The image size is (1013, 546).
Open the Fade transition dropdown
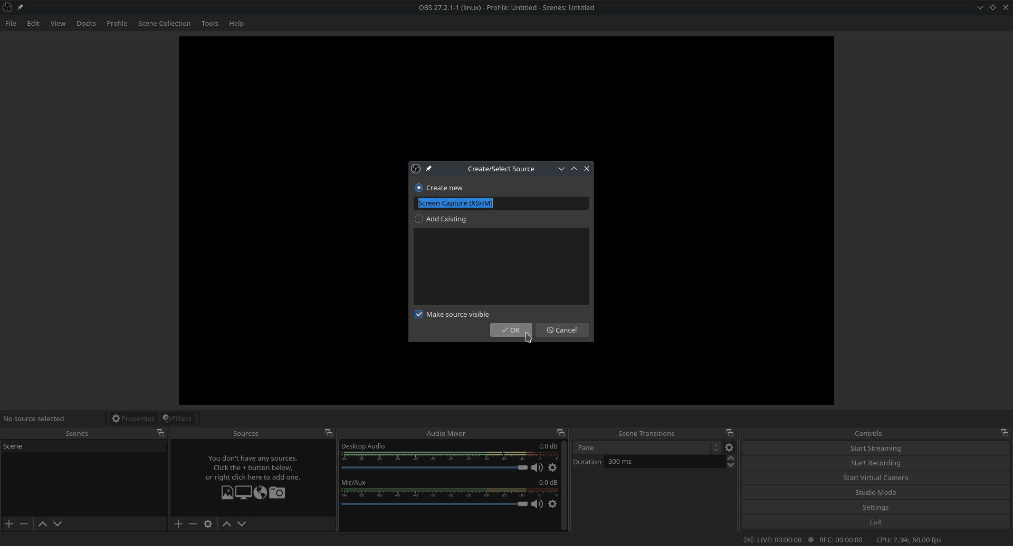tap(646, 447)
